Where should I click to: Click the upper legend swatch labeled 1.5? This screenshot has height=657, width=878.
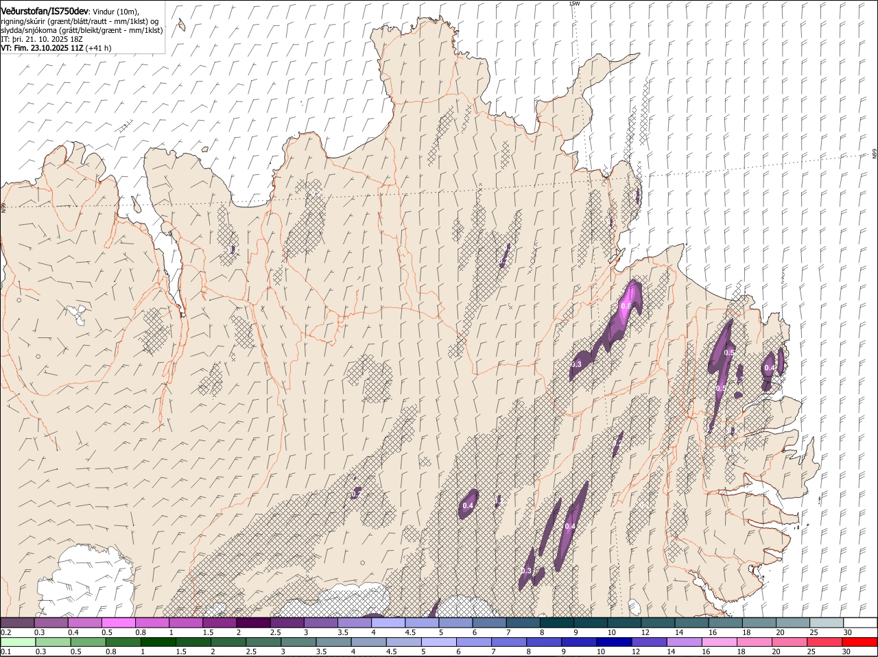pyautogui.click(x=219, y=623)
